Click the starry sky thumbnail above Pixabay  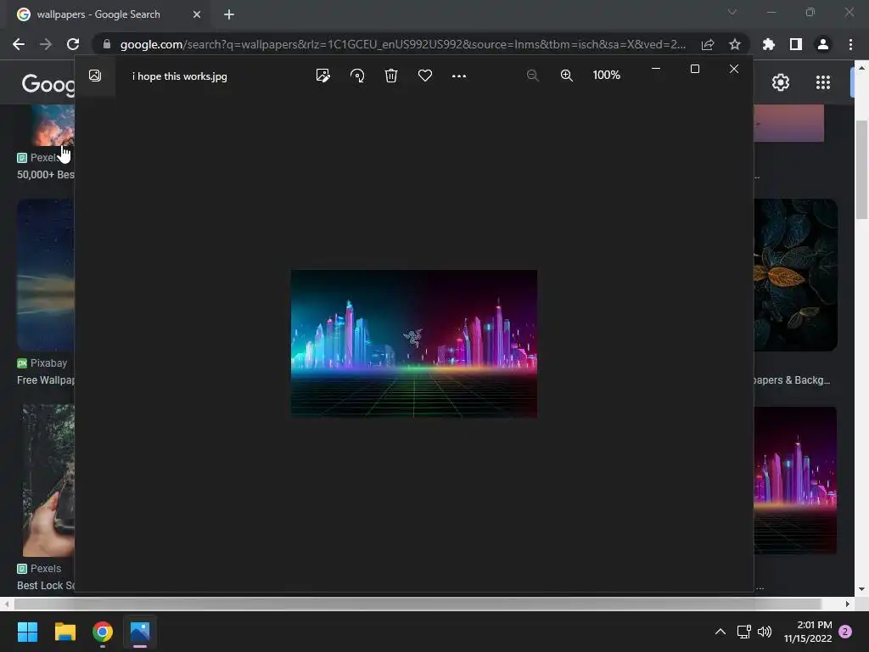(x=46, y=275)
